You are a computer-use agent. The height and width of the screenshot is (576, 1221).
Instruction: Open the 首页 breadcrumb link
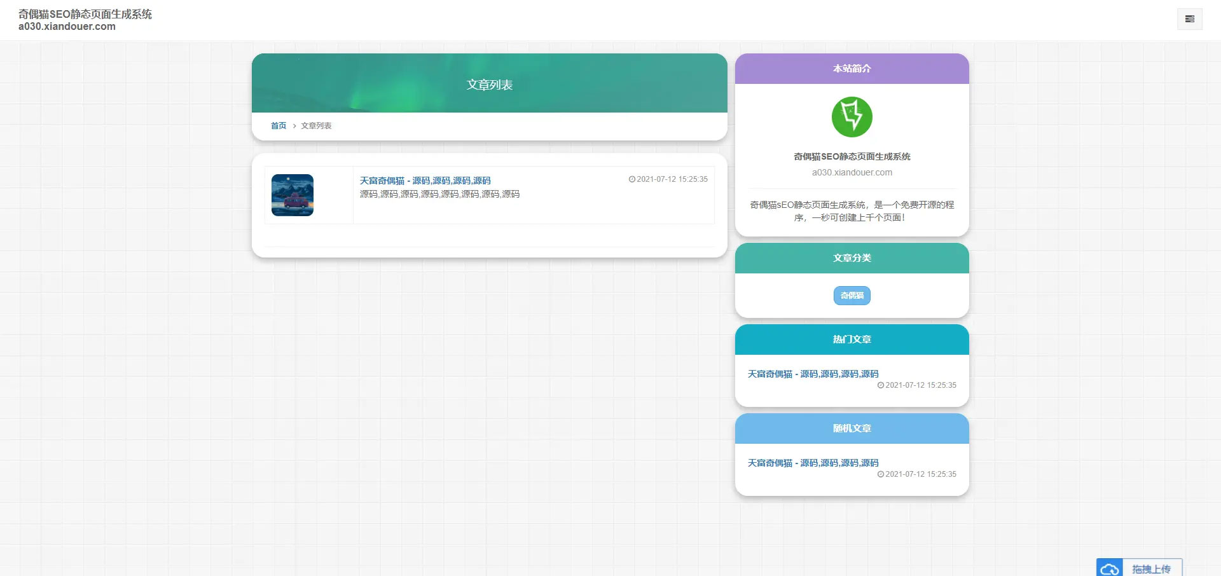pyautogui.click(x=278, y=125)
